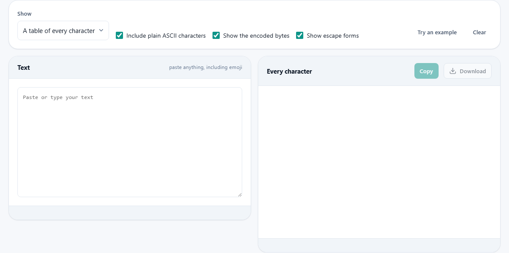The width and height of the screenshot is (509, 253).
Task: Click the 'Text' panel heading
Action: point(24,68)
